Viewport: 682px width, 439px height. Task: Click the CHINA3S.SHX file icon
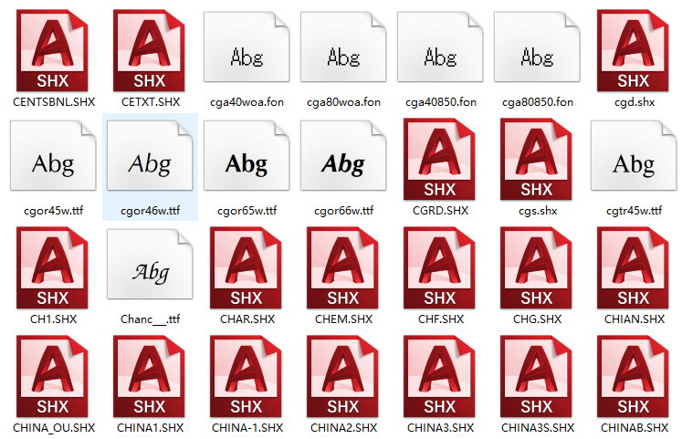(536, 376)
